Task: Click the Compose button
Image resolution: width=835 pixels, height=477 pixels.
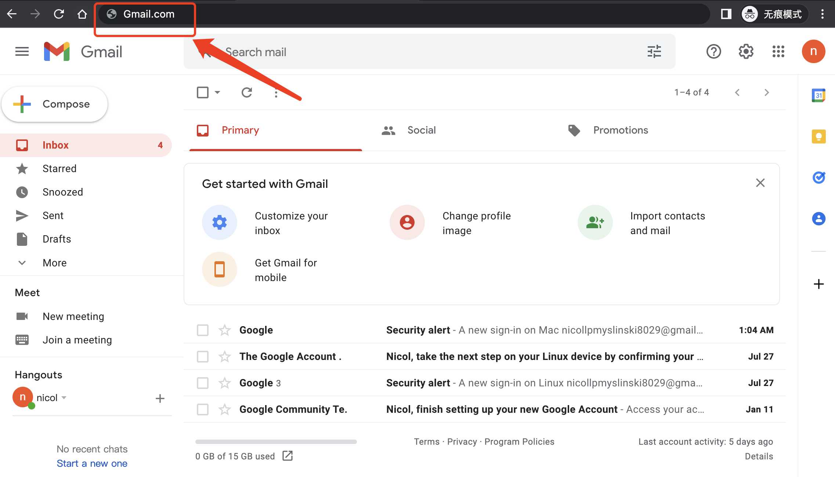Action: (55, 104)
